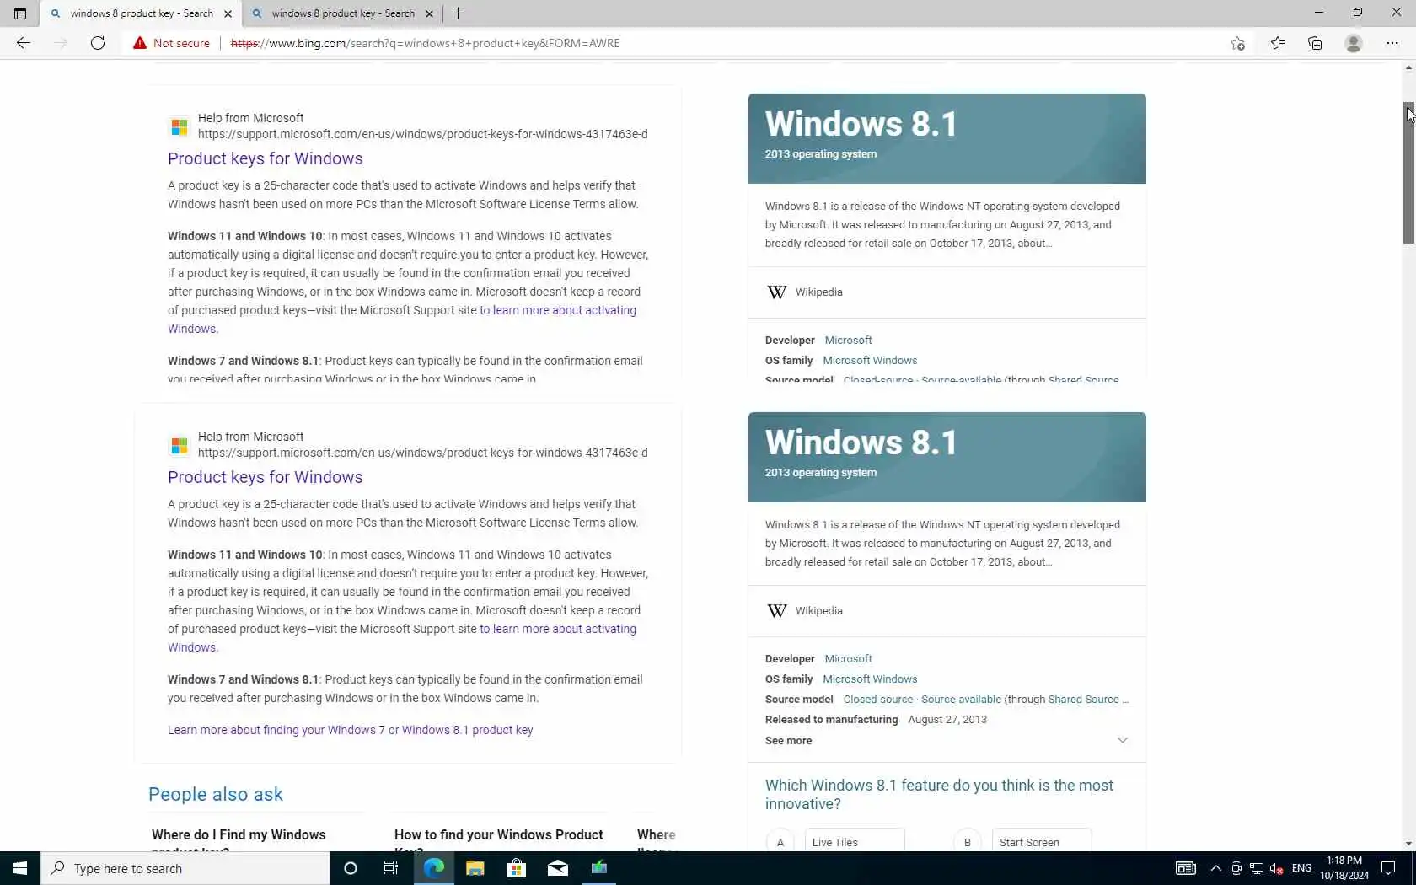Open Microsoft Store from the taskbar
This screenshot has height=885, width=1416.
tap(516, 868)
